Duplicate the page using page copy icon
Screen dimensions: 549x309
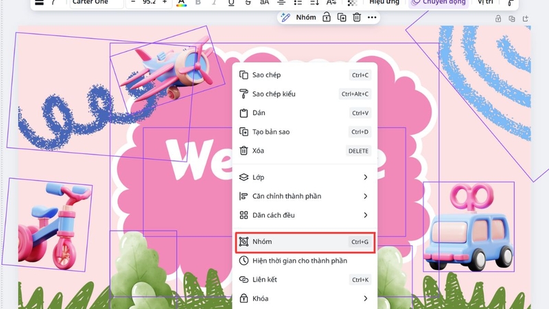[x=512, y=19]
